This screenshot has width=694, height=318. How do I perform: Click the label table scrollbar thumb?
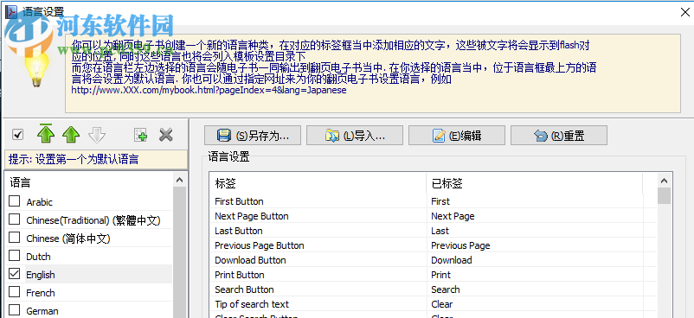coord(664,196)
